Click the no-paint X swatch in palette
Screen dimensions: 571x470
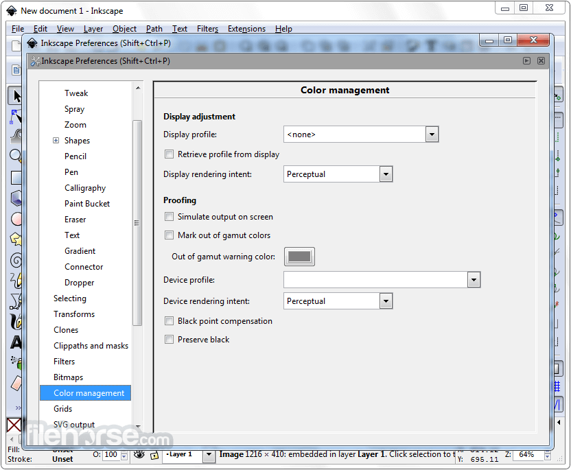(14, 425)
